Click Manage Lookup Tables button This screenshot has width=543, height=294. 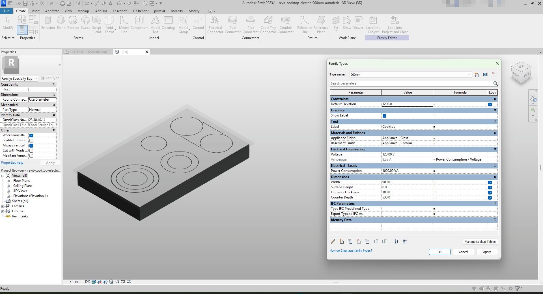pyautogui.click(x=480, y=242)
